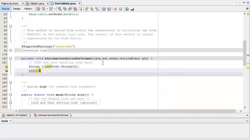Click the split editor icon at toolbar end

247,9
